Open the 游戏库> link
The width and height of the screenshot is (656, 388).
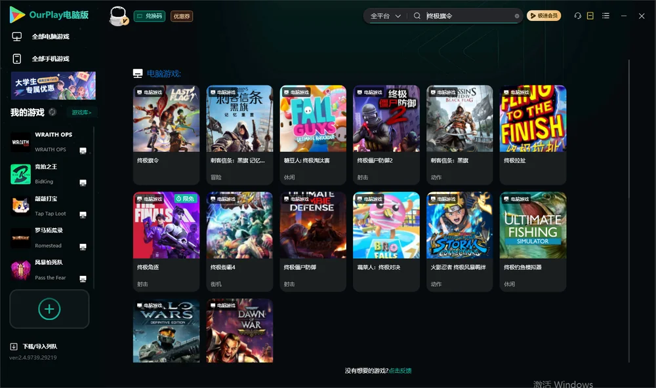click(x=81, y=112)
